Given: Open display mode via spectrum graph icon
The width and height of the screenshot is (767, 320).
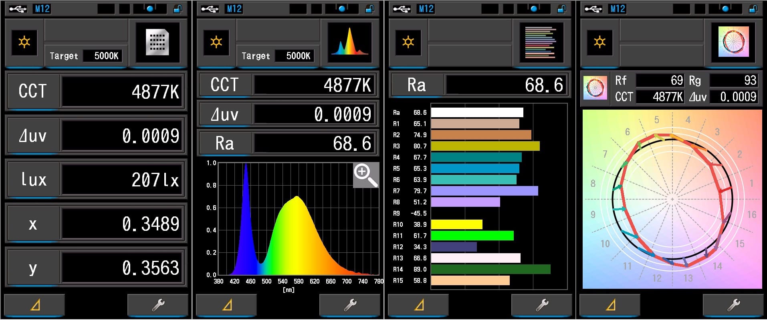Looking at the screenshot, I should pos(349,42).
